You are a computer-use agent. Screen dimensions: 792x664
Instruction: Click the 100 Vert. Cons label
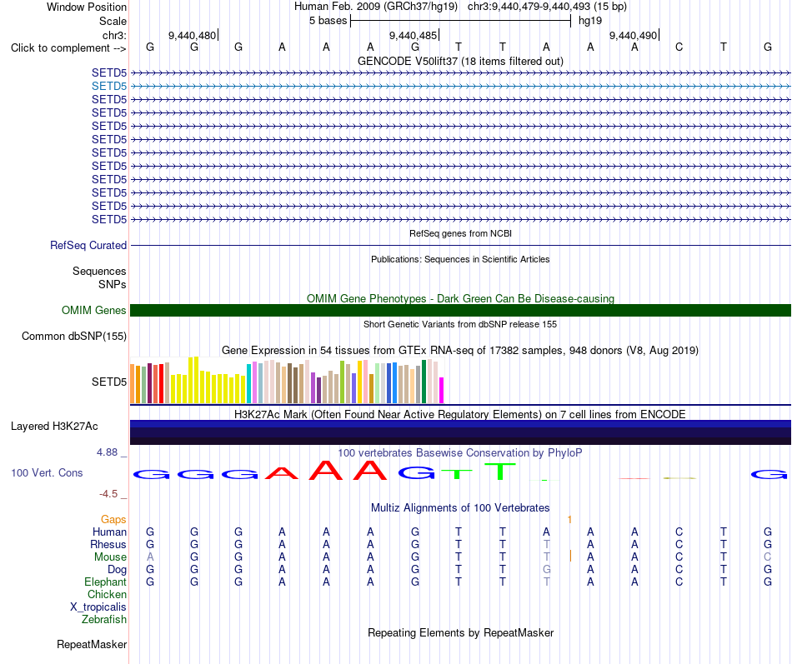[x=47, y=472]
